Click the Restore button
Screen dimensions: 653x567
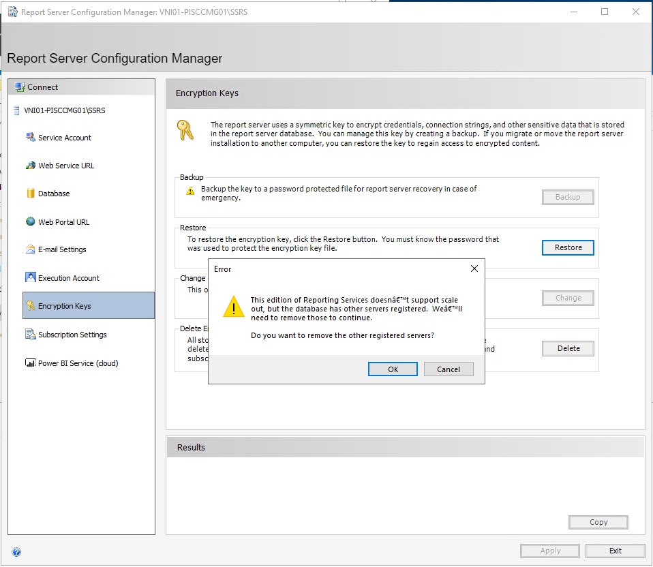pyautogui.click(x=568, y=247)
